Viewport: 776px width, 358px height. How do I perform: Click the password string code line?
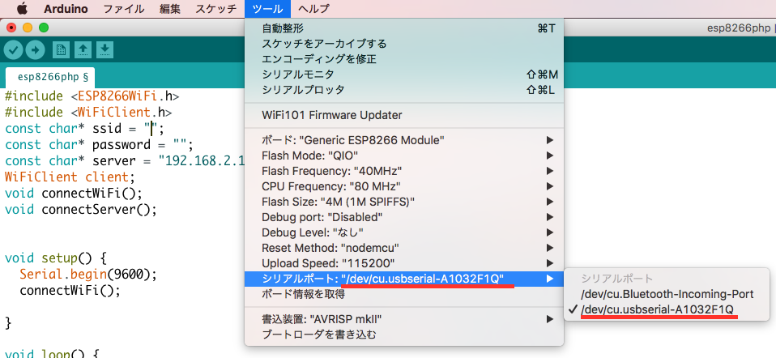99,145
